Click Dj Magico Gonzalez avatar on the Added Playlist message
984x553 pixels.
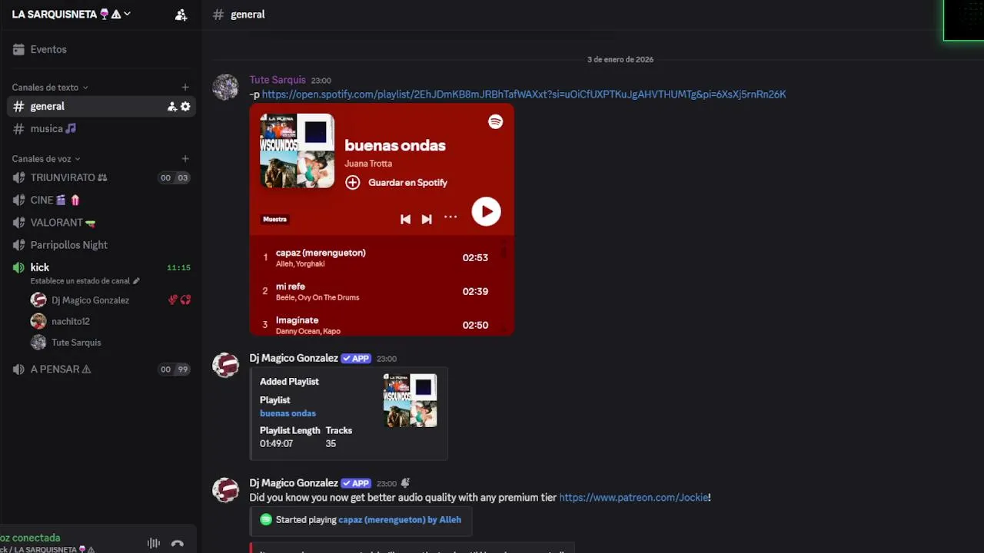(226, 366)
